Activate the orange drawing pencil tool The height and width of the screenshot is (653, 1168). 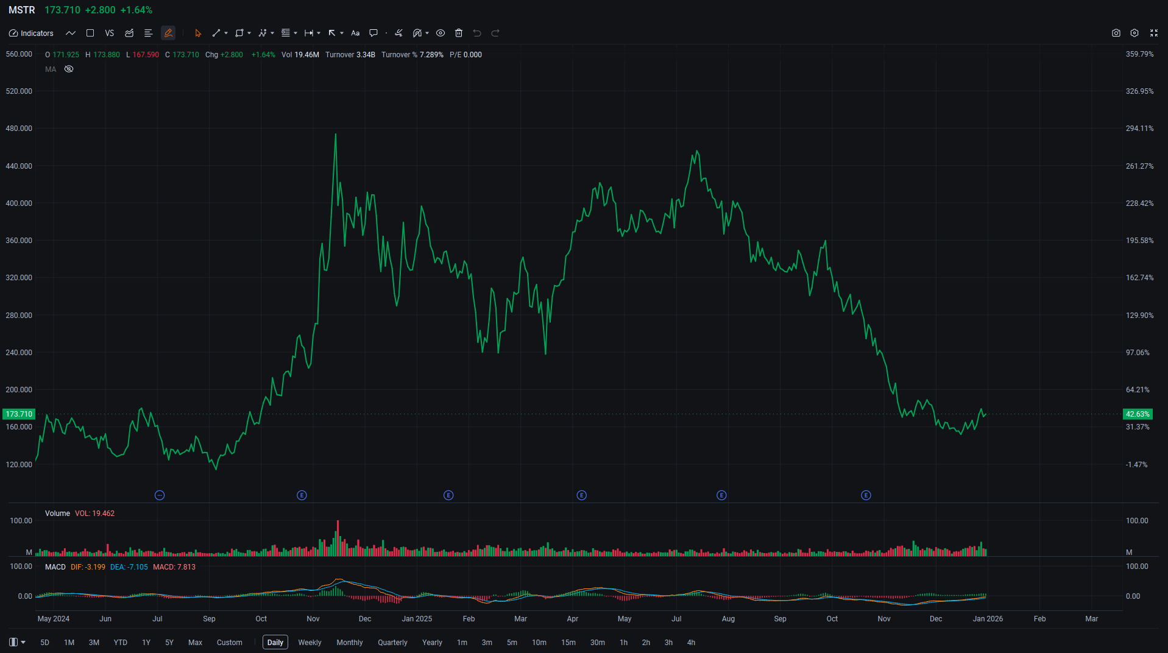168,34
